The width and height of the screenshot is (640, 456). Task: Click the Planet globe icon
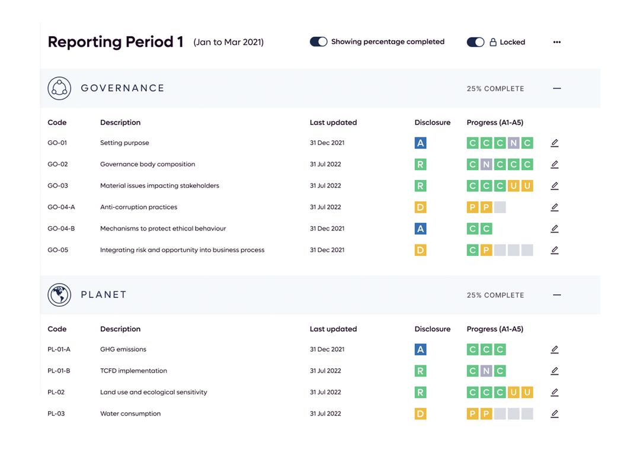point(59,294)
